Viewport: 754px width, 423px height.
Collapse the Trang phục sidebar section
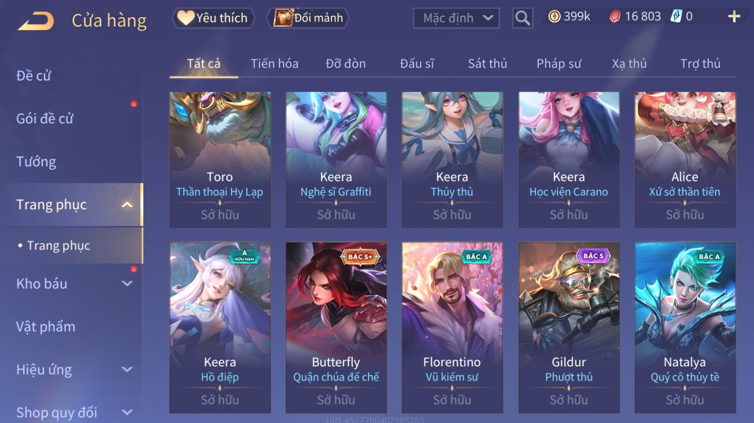127,204
